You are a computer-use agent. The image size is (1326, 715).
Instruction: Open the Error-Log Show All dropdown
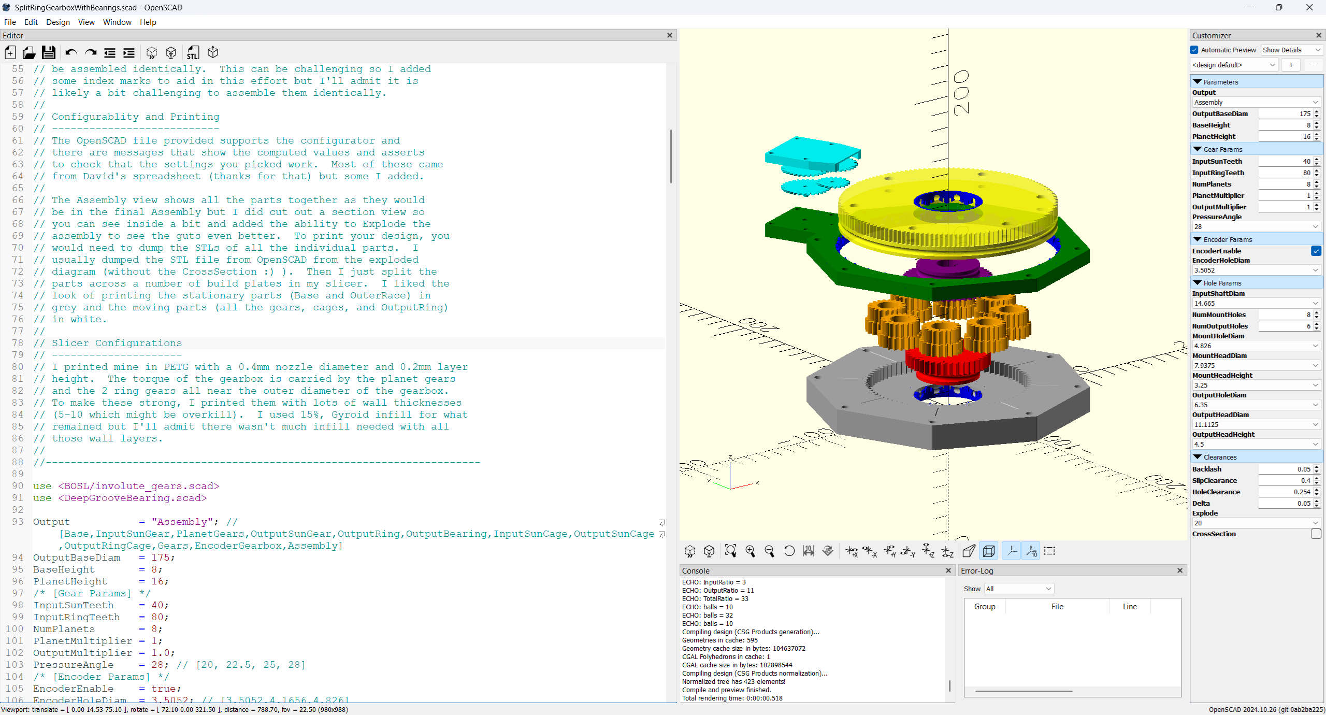coord(1019,589)
